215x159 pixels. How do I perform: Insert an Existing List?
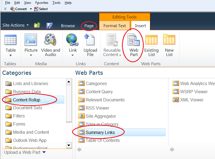151,45
